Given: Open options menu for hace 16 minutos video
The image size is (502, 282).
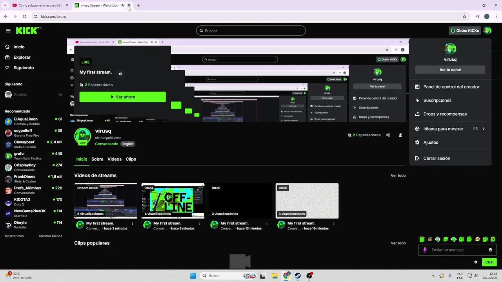Looking at the screenshot, I should click(334, 224).
